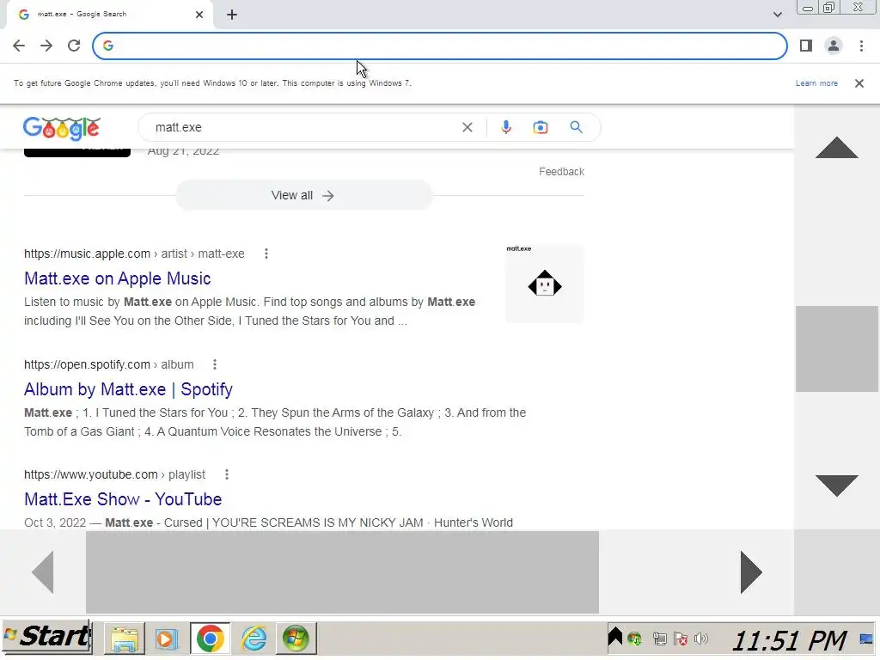Click the scroll up arrow of the vertical scrollbar
The image size is (880, 660).
tap(836, 148)
